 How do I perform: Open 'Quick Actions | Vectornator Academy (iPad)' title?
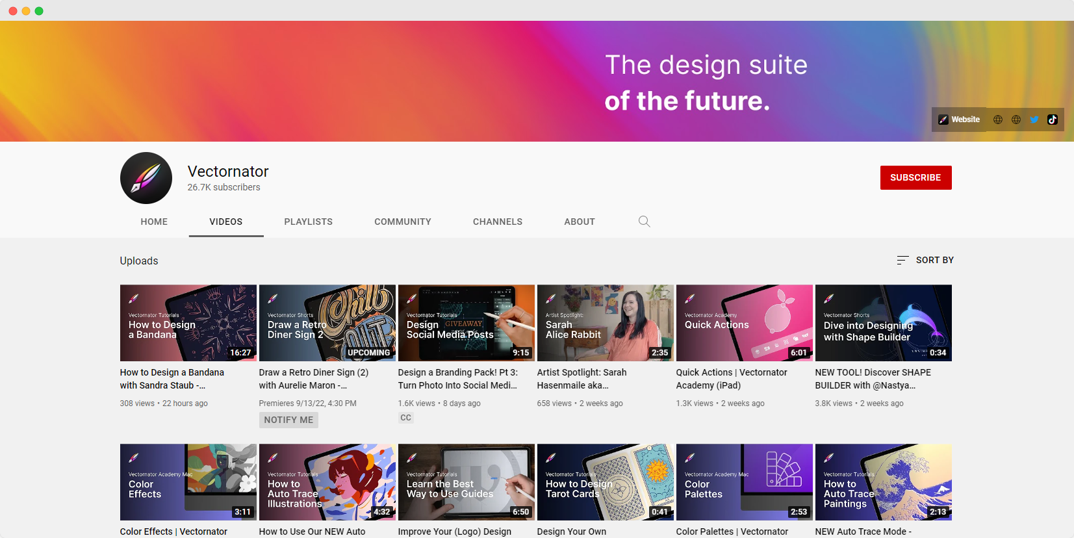[732, 379]
